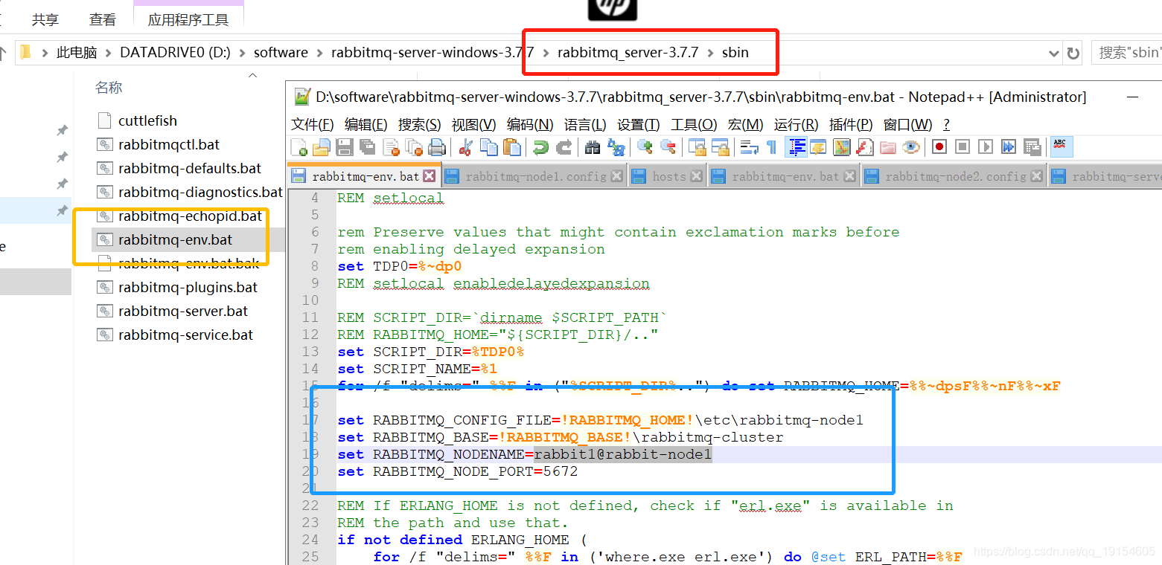The width and height of the screenshot is (1162, 565).
Task: Open the 插件(P) menu
Action: pyautogui.click(x=851, y=124)
